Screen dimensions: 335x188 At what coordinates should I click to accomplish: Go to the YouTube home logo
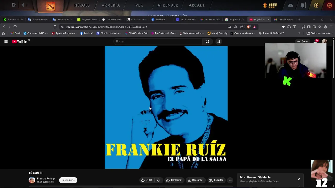20,42
